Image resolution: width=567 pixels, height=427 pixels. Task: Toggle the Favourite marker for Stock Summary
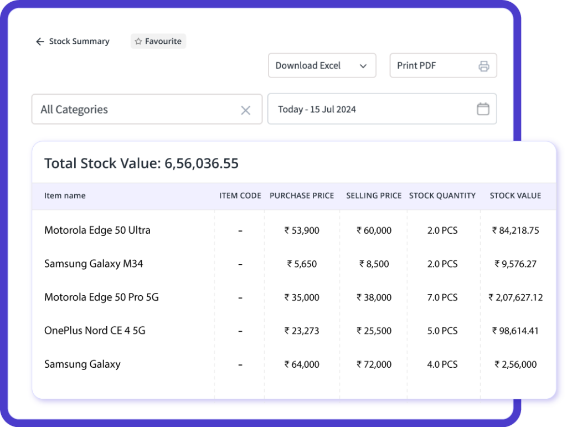(158, 41)
